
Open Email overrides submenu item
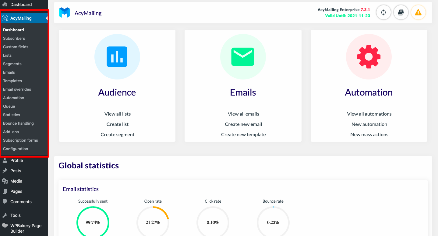click(17, 89)
